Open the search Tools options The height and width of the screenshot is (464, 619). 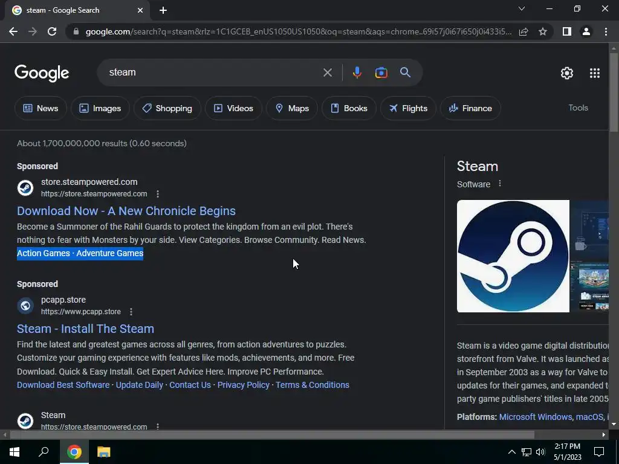pyautogui.click(x=578, y=108)
